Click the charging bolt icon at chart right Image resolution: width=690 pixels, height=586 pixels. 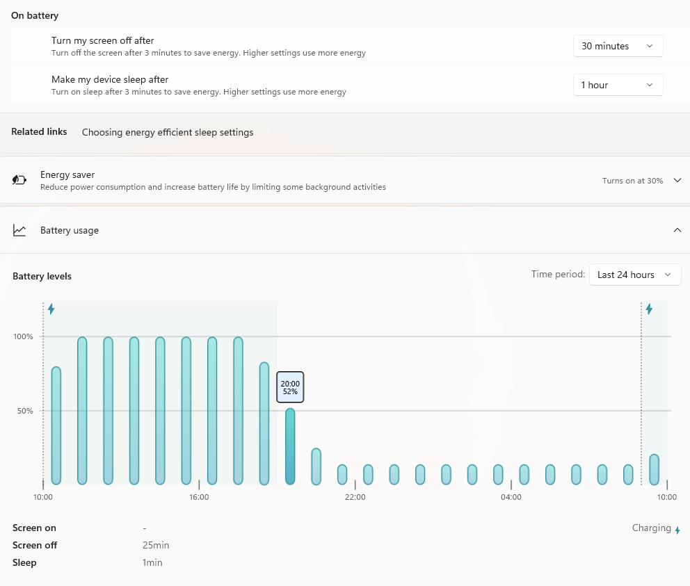coord(649,309)
